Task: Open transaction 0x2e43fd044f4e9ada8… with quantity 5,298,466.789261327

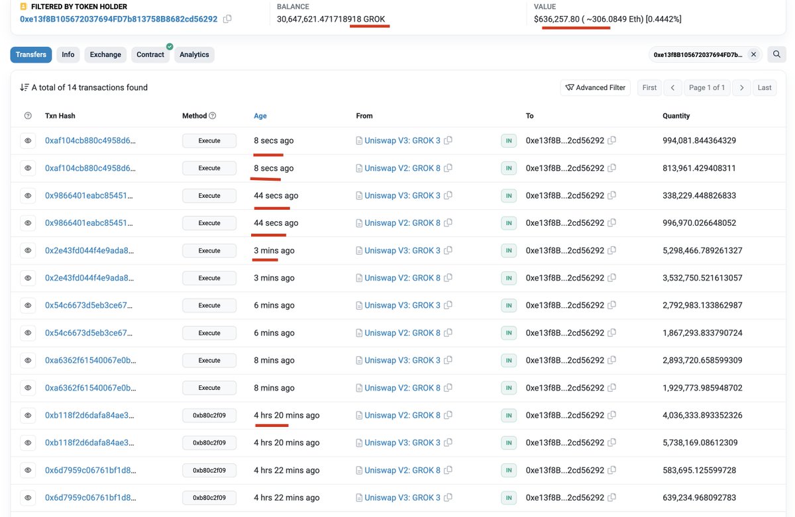Action: [90, 250]
